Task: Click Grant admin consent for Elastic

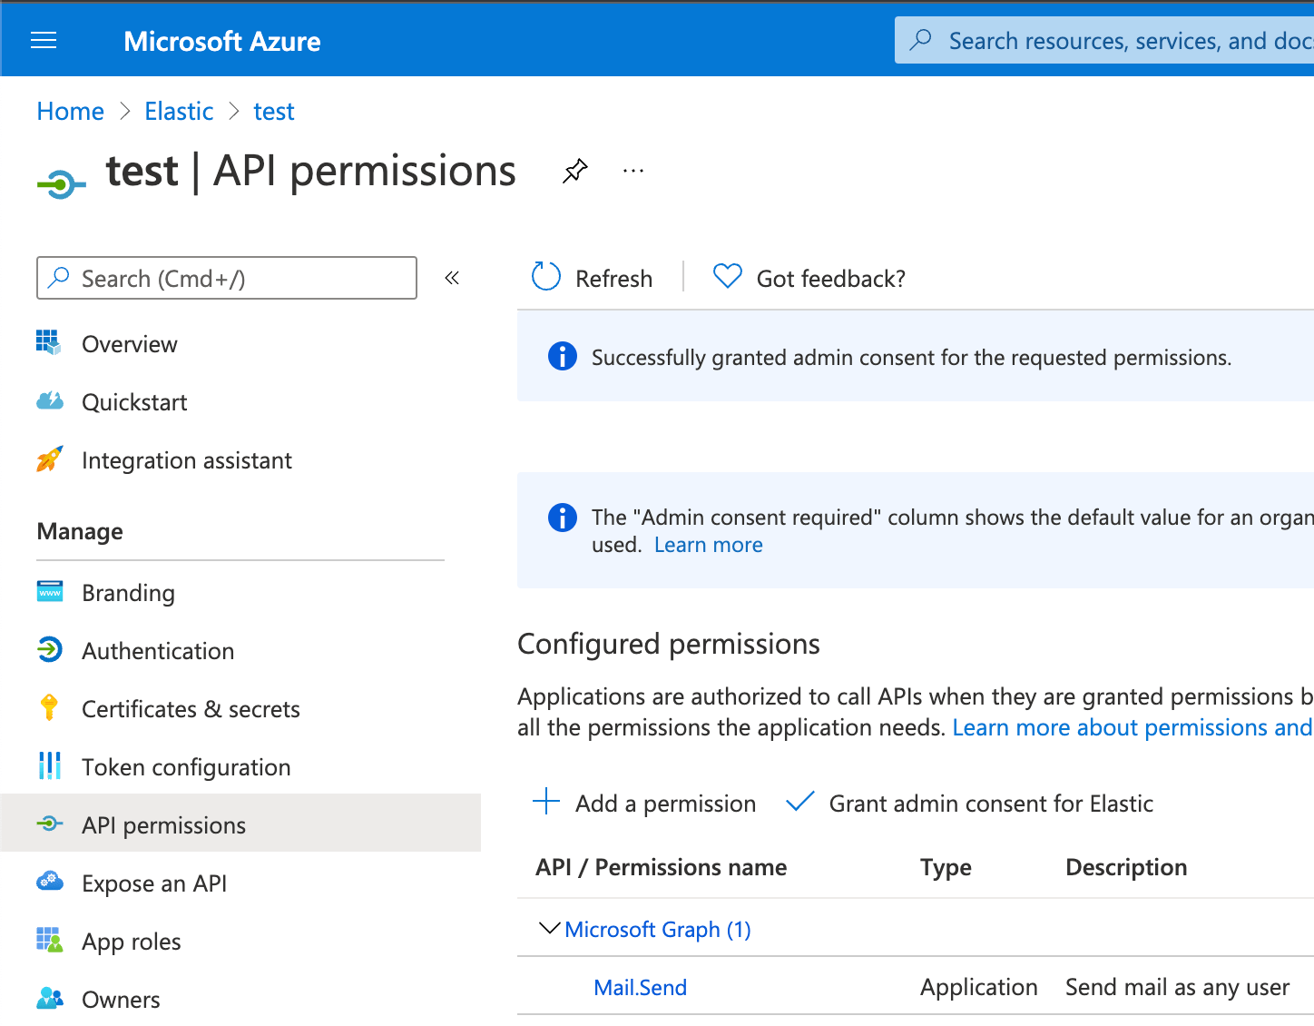Action: (990, 803)
